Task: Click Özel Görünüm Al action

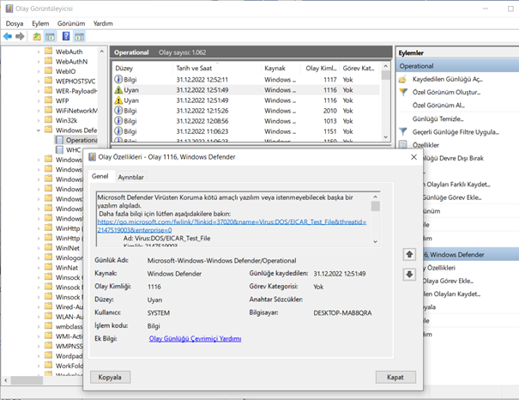Action: [x=438, y=106]
